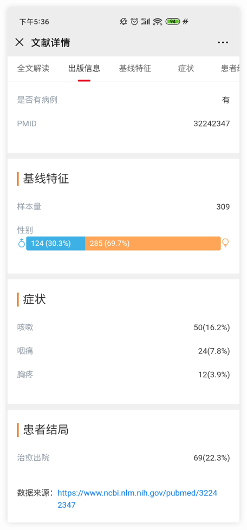The width and height of the screenshot is (247, 530).
Task: Tap the 治愈出院 outcome row
Action: tap(123, 457)
